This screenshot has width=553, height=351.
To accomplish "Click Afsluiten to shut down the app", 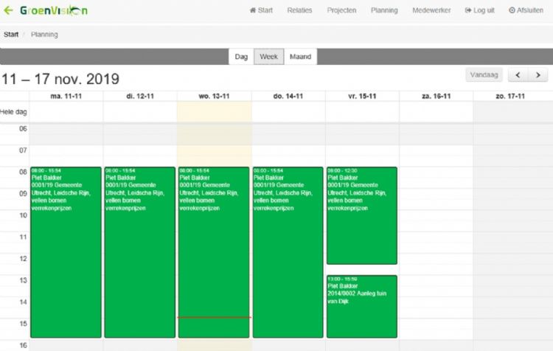I will 526,10.
